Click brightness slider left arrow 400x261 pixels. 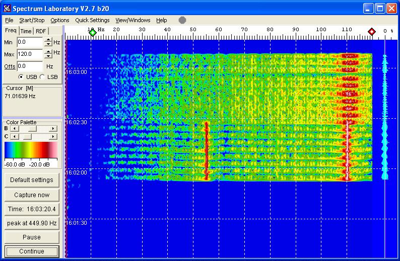[14, 129]
